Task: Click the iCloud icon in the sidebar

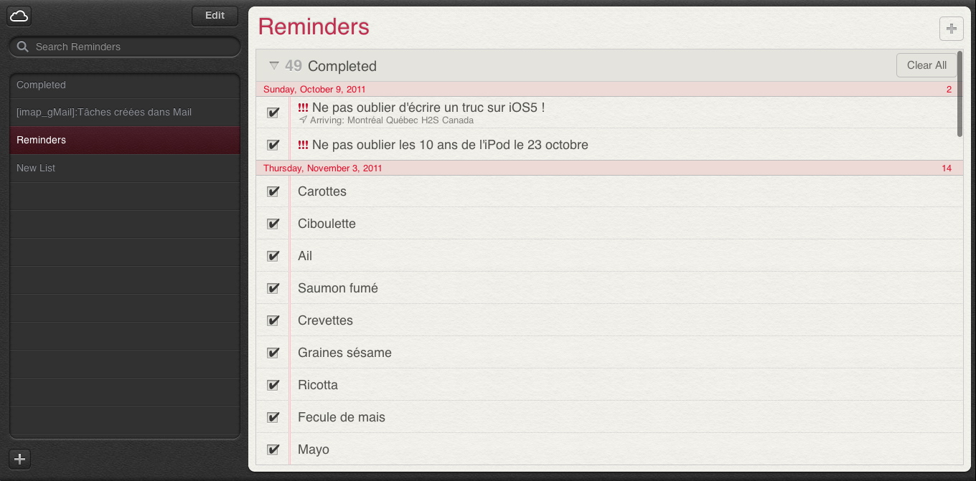Action: click(x=19, y=15)
